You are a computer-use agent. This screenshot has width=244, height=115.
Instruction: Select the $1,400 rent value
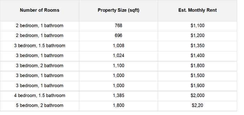click(197, 56)
